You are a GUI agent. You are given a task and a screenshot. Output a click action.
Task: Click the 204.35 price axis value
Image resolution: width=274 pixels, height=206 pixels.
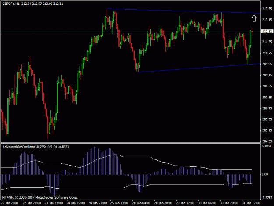coord(267,141)
